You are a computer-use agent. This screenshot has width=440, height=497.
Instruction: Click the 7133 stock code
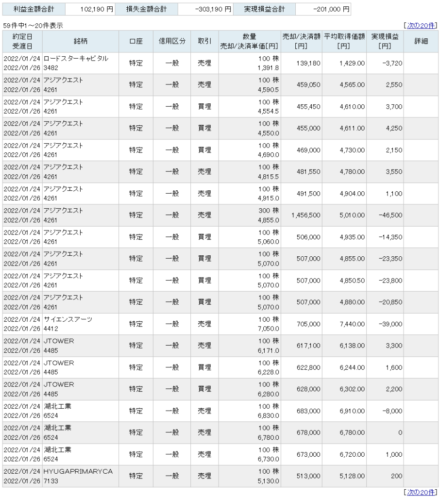click(51, 481)
